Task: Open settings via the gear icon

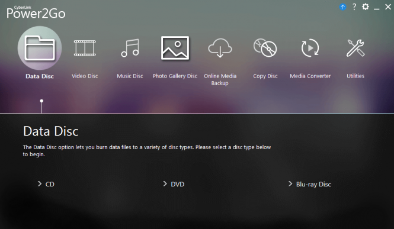Action: pos(366,7)
